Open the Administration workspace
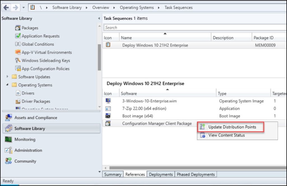 (x=52, y=150)
